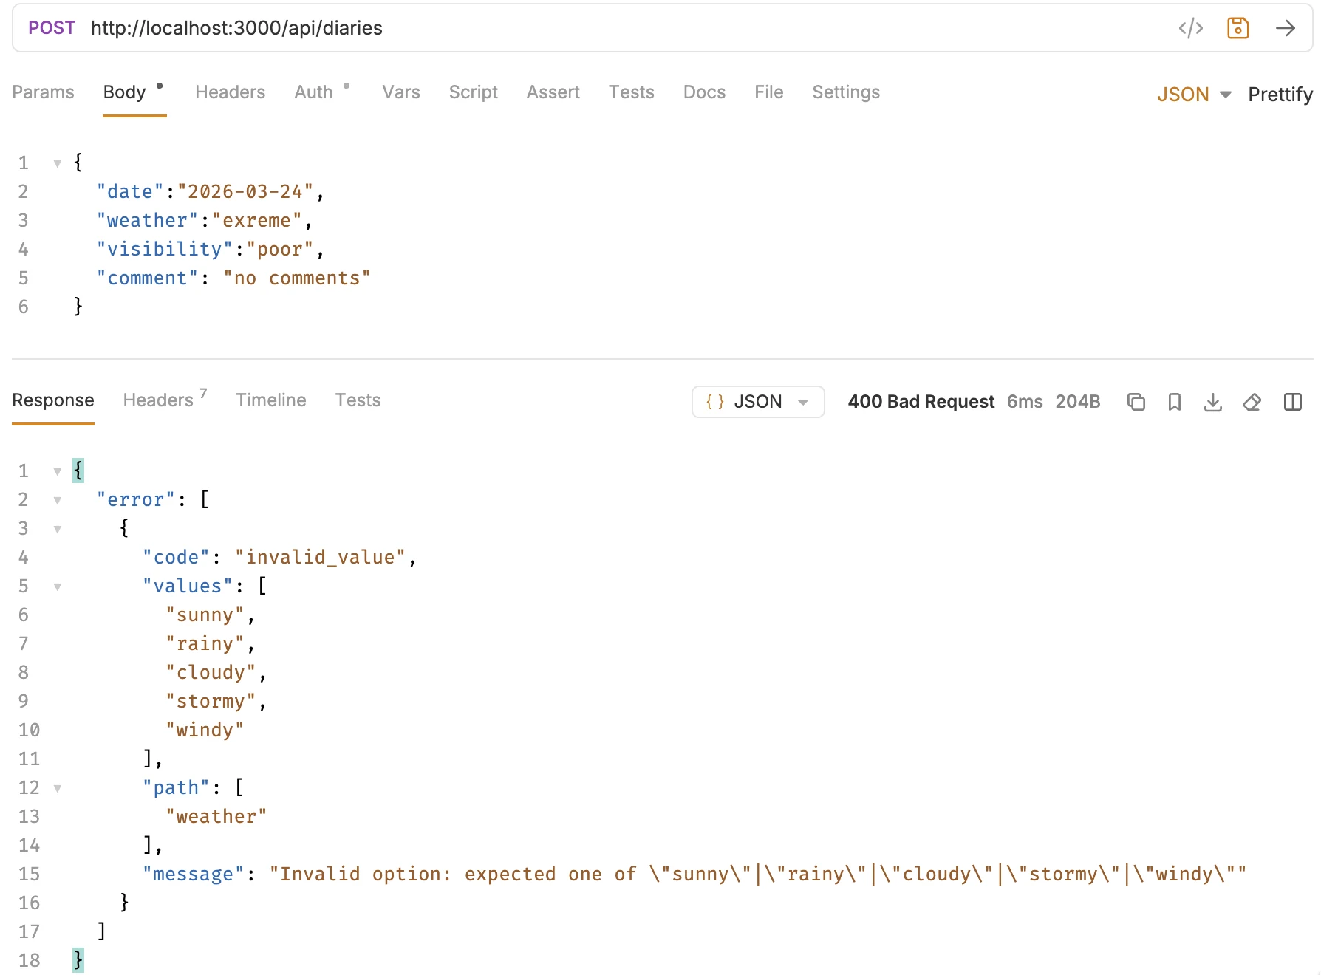Open the response format JSON dropdown

click(758, 402)
